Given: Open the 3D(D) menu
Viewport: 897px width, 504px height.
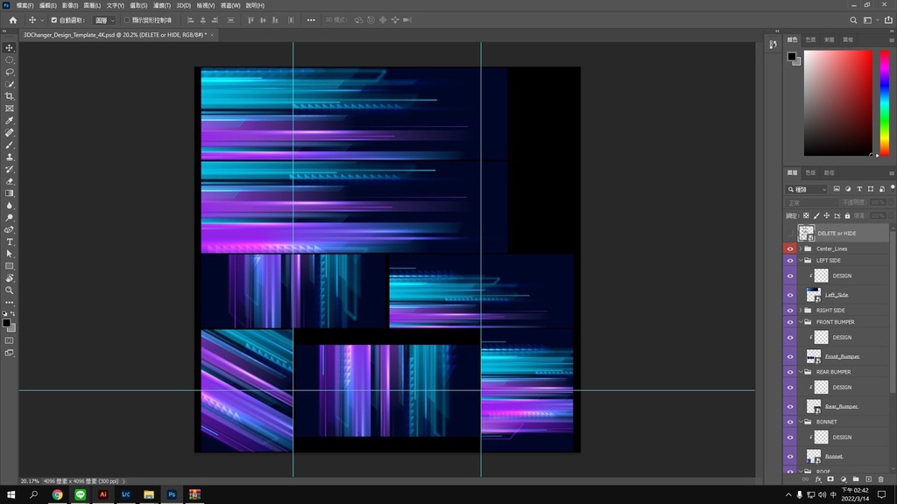Looking at the screenshot, I should (184, 5).
